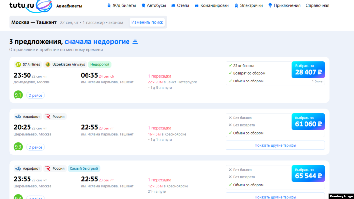This screenshot has height=199, width=354.
Task: Click Без возврата on the 61 060 ₽ offer
Action: point(244,125)
